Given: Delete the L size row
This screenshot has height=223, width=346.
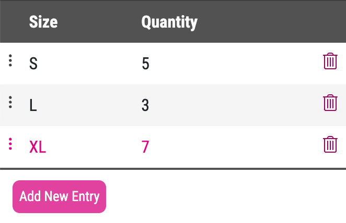Looking at the screenshot, I should tap(330, 103).
